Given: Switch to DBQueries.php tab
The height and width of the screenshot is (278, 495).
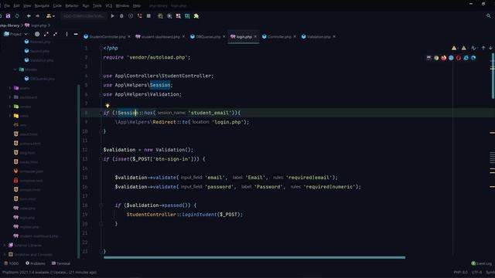Looking at the screenshot, I should (208, 36).
